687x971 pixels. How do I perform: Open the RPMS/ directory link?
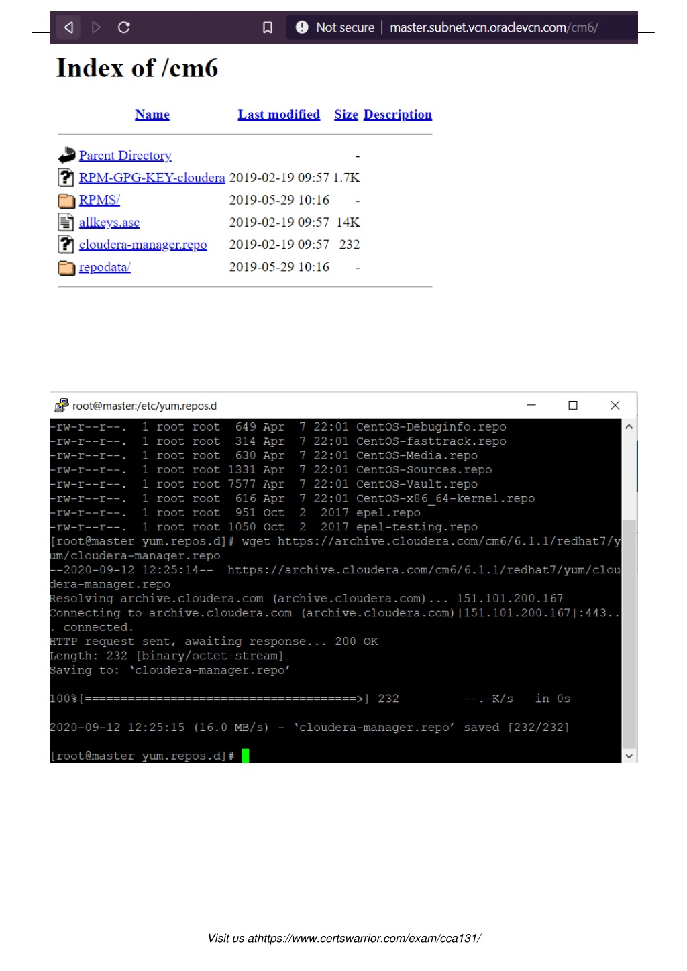point(99,200)
